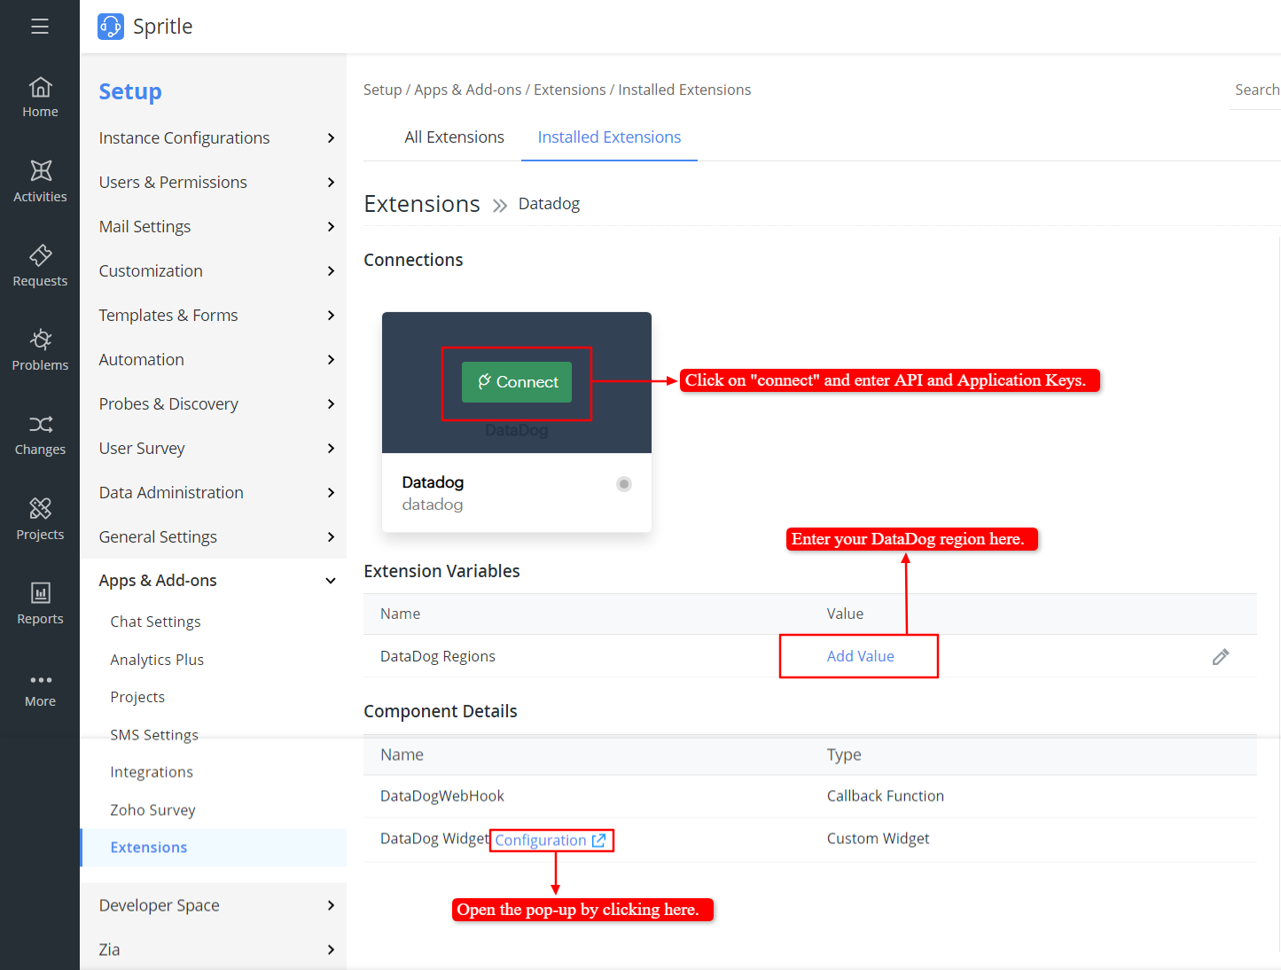Open the Changes module
1281x970 pixels.
click(x=40, y=435)
